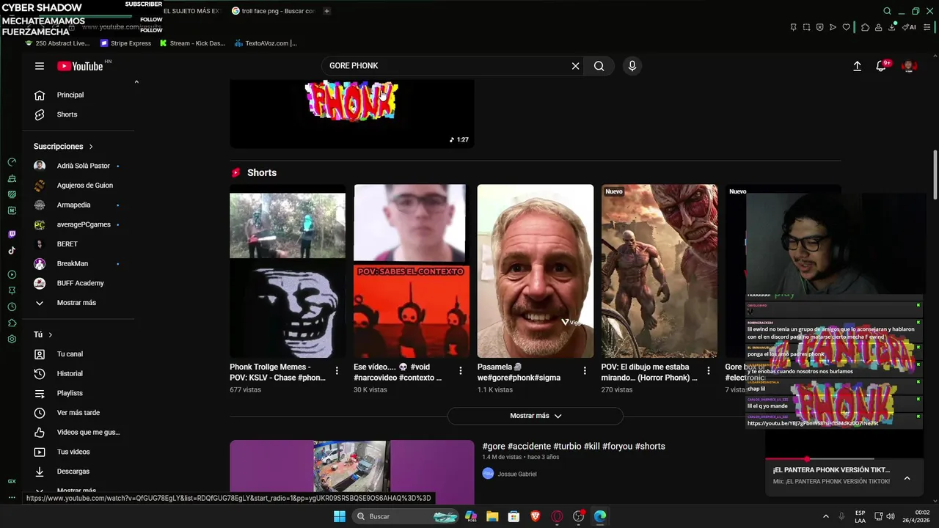Open the Jossue Gabriel channel link

[x=517, y=474]
